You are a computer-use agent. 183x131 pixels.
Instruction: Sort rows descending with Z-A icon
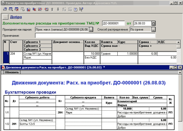[x=70, y=9]
